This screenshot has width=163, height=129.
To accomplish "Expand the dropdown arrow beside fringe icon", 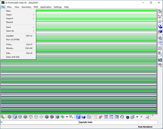I will [67, 117].
